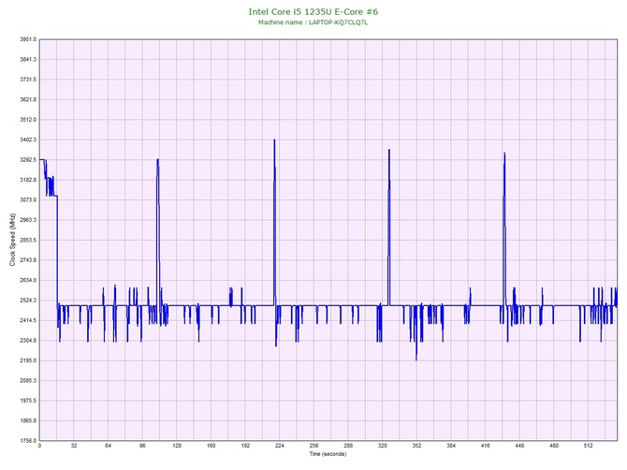This screenshot has height=470, width=627.
Task: Click the x-axis tick label 480
Action: click(x=554, y=446)
